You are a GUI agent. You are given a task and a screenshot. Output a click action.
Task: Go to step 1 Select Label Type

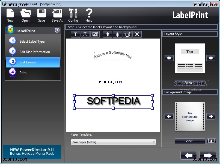pyautogui.click(x=33, y=42)
